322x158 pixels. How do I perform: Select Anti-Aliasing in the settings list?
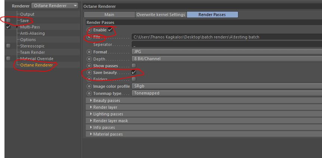point(32,33)
